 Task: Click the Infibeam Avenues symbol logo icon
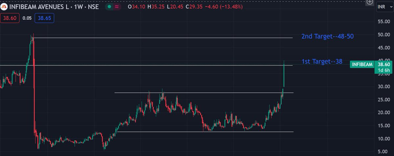[x=4, y=7]
